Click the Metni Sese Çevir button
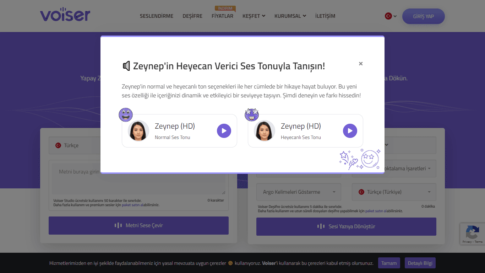This screenshot has height=273, width=485. [x=138, y=225]
